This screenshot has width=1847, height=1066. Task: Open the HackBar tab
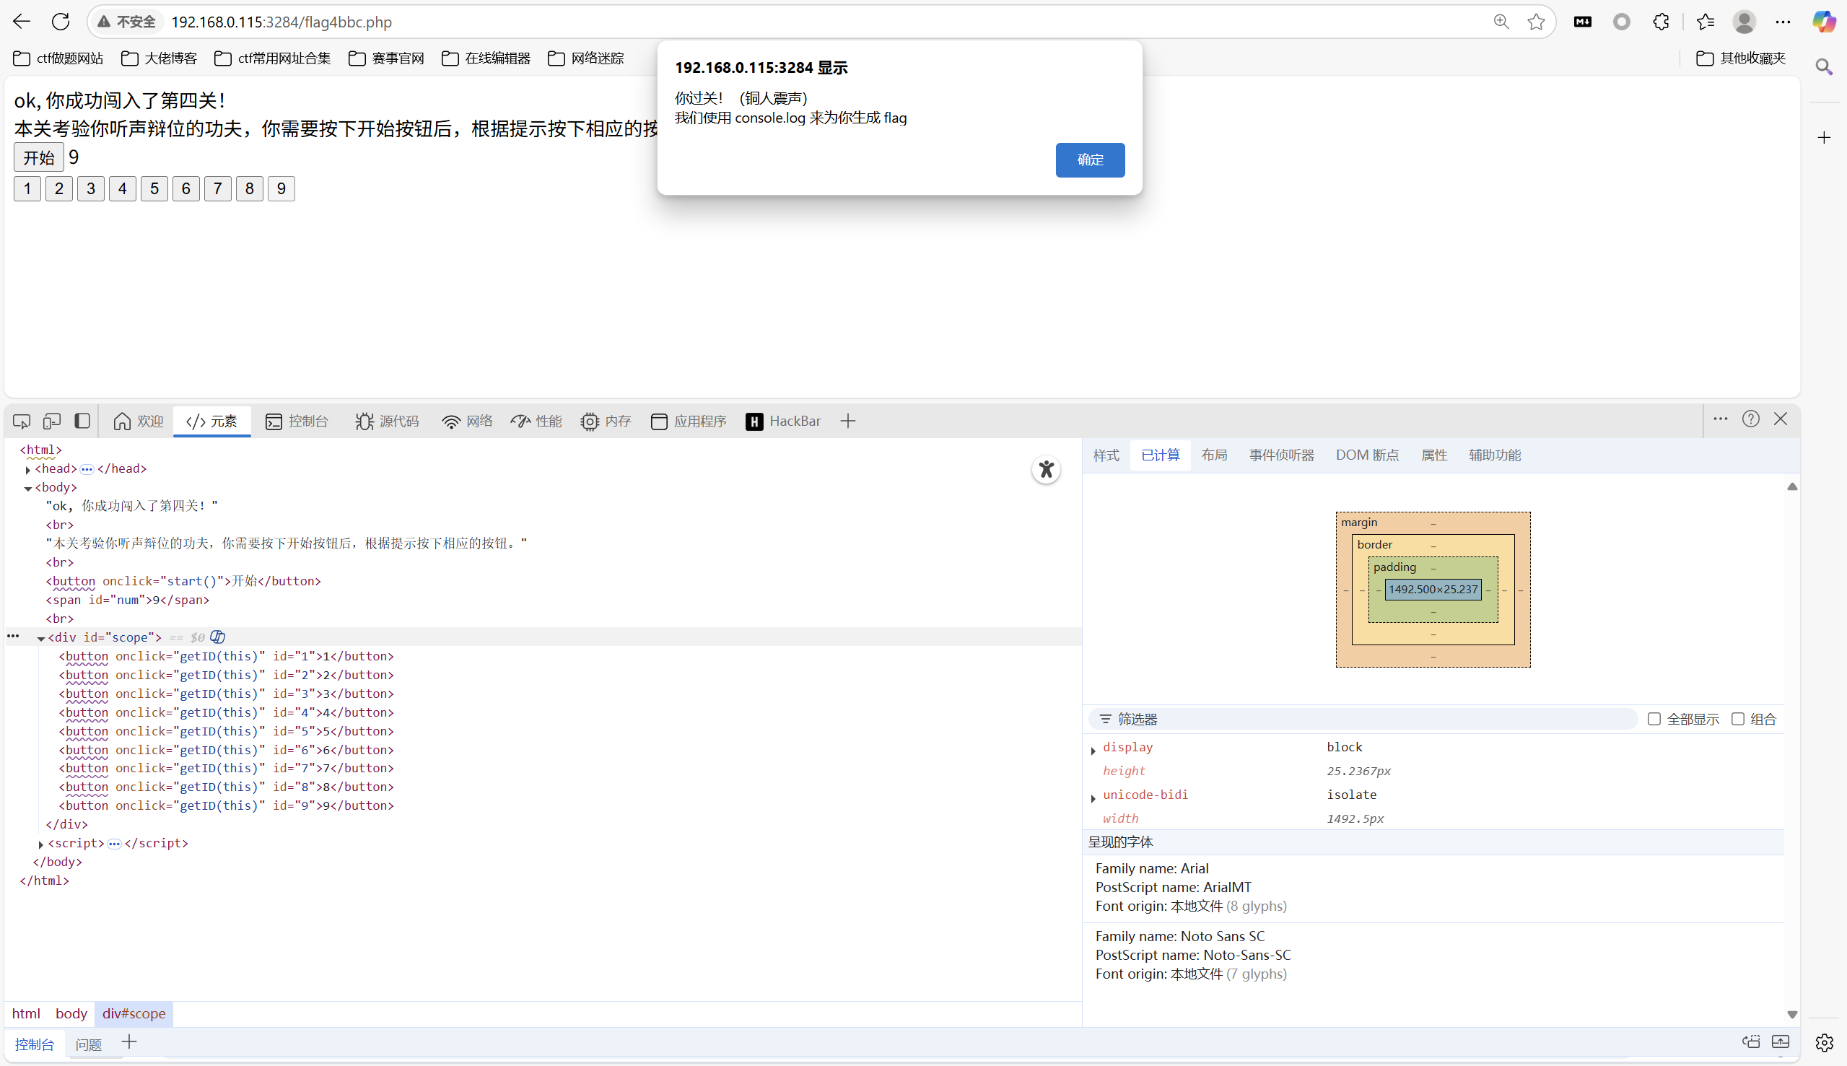(x=782, y=421)
